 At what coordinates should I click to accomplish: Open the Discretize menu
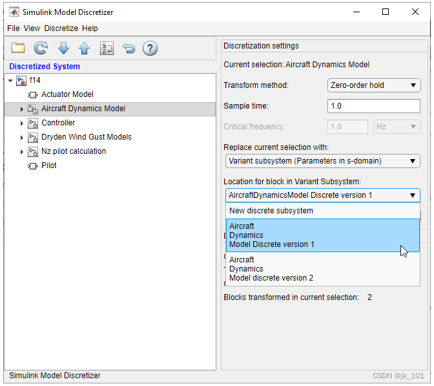coord(61,28)
